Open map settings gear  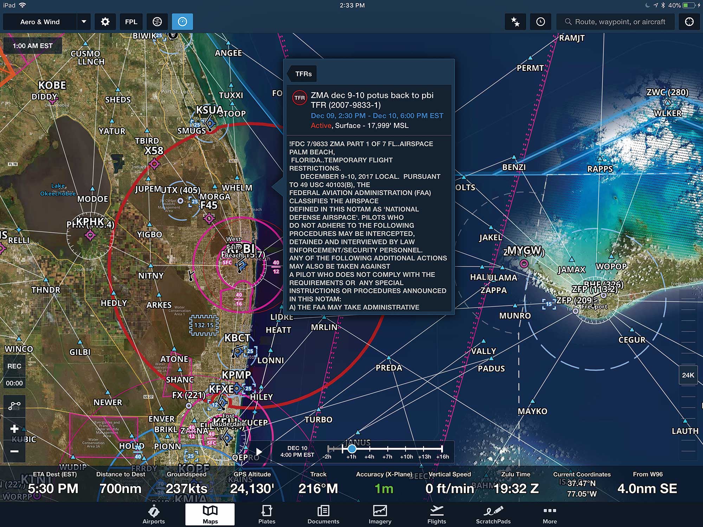pos(105,22)
